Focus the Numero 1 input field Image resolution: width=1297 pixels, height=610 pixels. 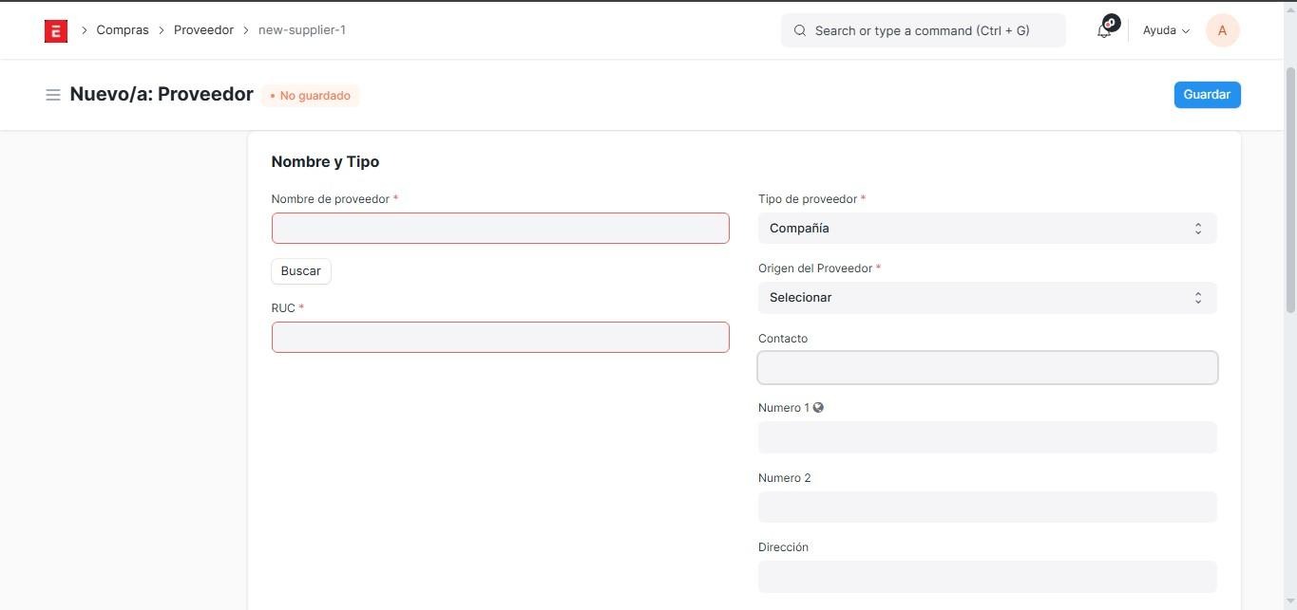[x=986, y=437]
